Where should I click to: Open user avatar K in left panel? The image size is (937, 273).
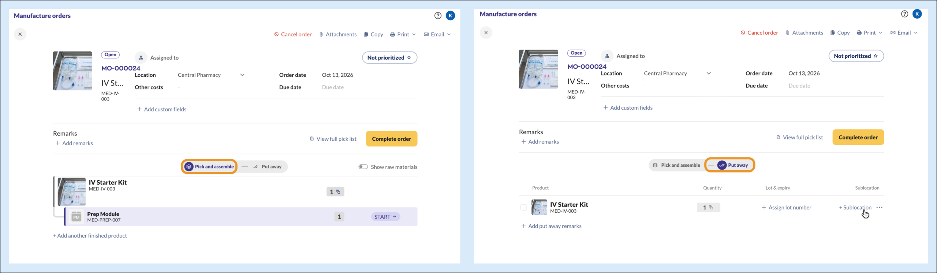coord(451,16)
